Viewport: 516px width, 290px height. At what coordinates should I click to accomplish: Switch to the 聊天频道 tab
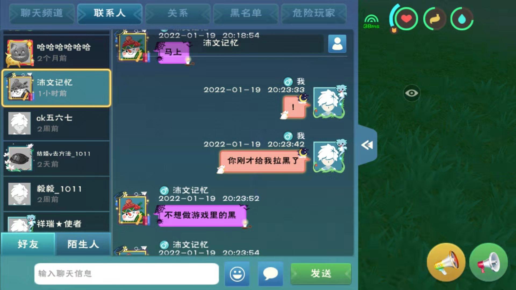click(x=42, y=13)
